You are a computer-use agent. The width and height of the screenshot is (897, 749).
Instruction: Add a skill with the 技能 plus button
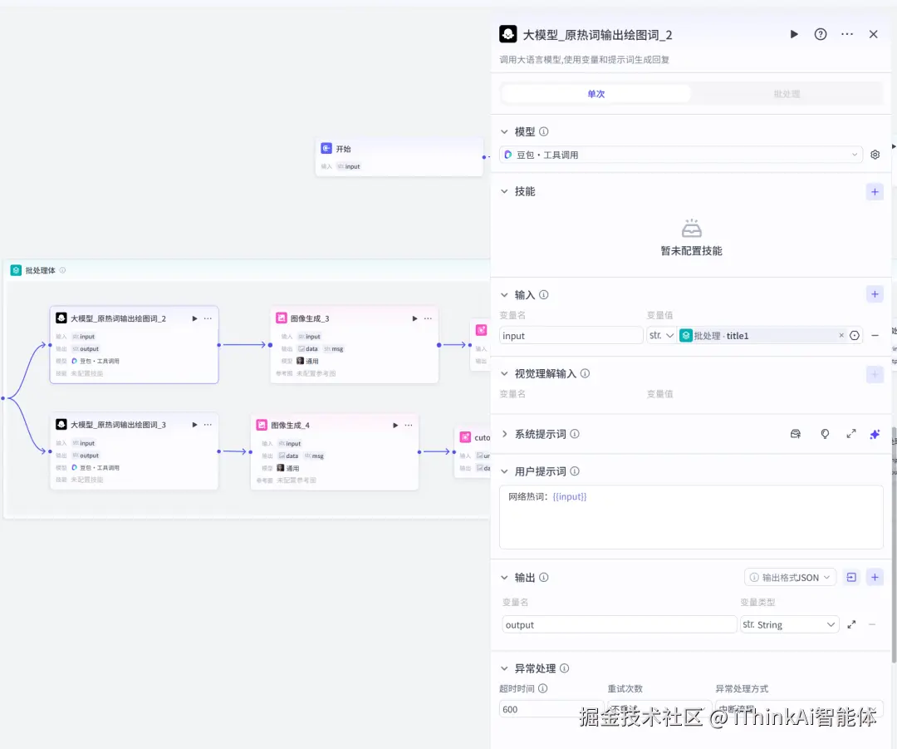point(875,191)
